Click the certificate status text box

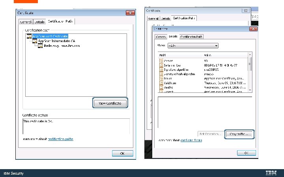tap(76, 126)
